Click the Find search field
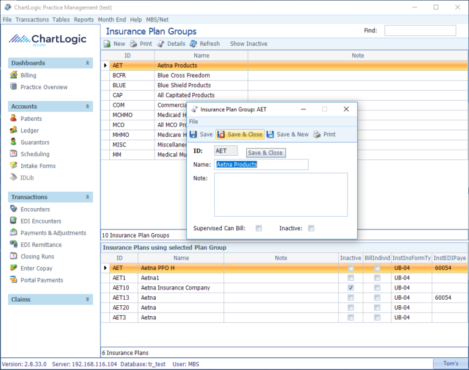Screen dimensions: 469x370 [420, 31]
